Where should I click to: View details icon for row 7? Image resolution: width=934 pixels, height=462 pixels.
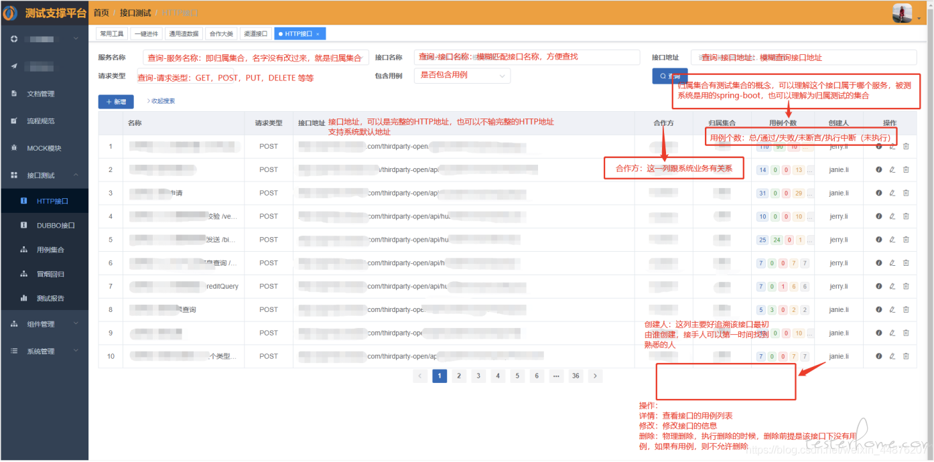879,286
